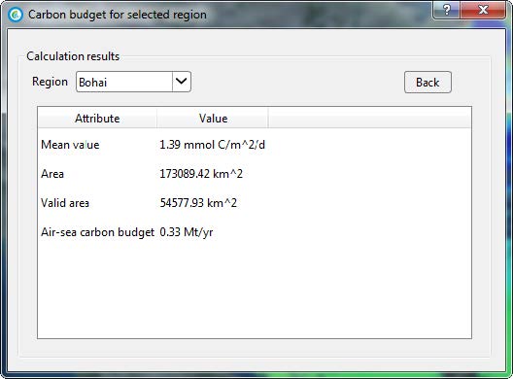Viewport: 513px width, 379px height.
Task: Click the app icon in title bar
Action: pyautogui.click(x=15, y=15)
